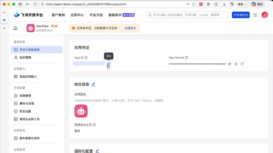Click the orange warning icon in banner
This screenshot has width=273, height=153.
(x=73, y=28)
